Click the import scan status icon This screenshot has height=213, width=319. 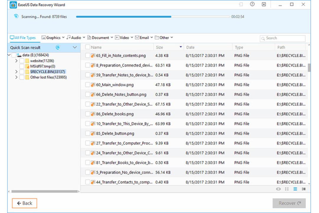pyautogui.click(x=241, y=4)
